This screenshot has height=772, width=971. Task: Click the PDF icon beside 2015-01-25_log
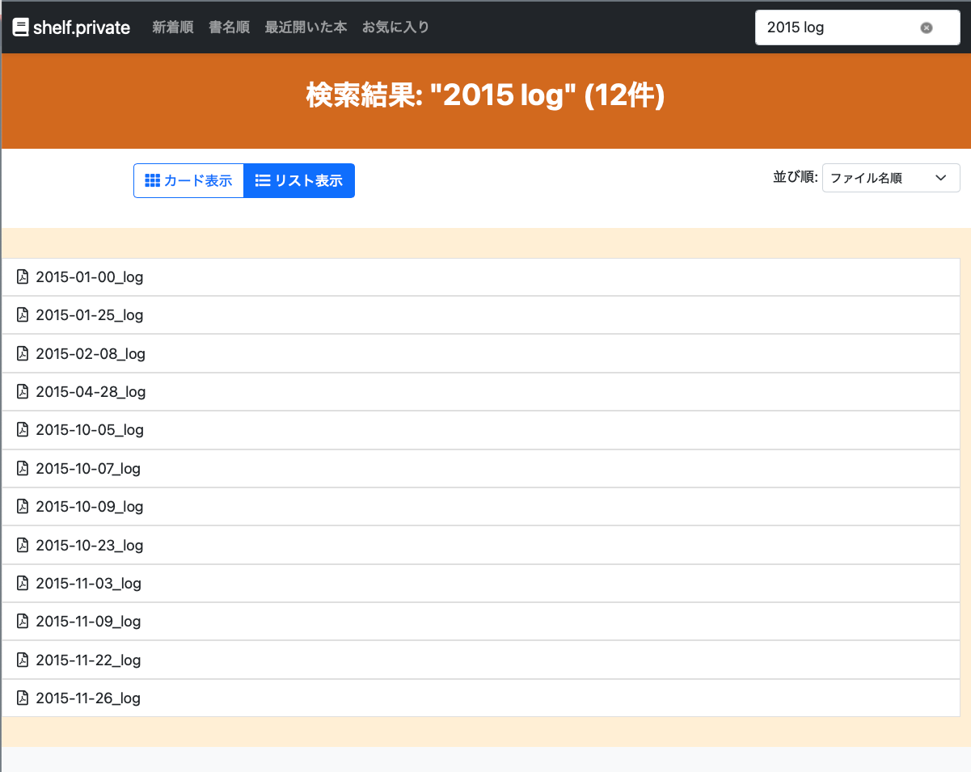coord(23,315)
